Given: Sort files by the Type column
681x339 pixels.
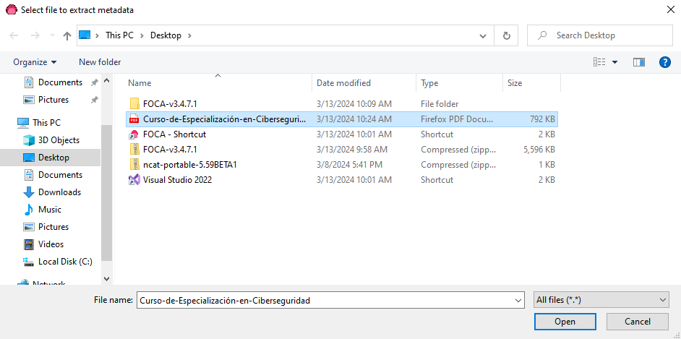Looking at the screenshot, I should [x=459, y=83].
